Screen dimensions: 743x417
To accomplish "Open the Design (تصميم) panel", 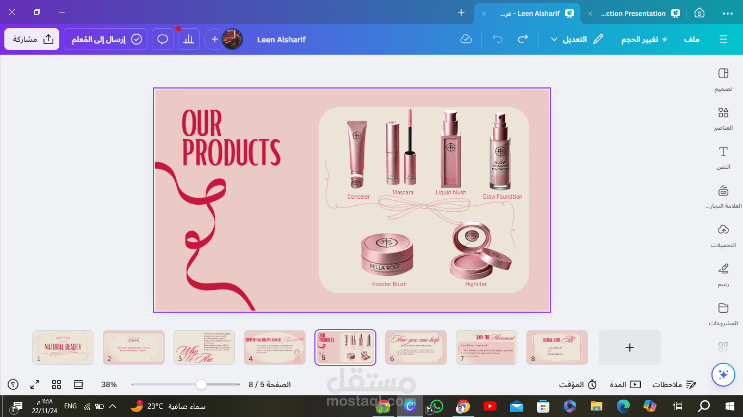I will [723, 80].
